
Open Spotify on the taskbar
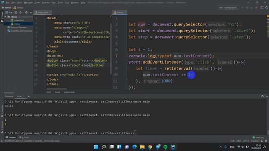pyautogui.click(x=165, y=147)
